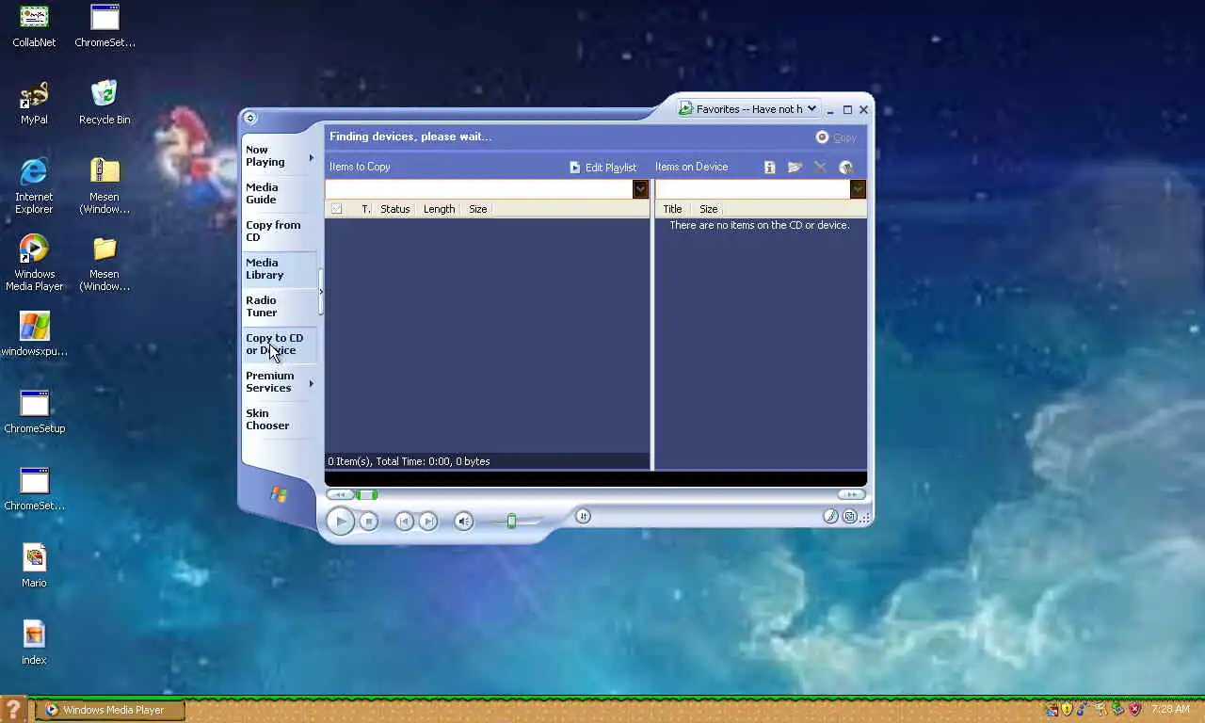Click the green seek bar handle
1205x723 pixels.
click(367, 494)
